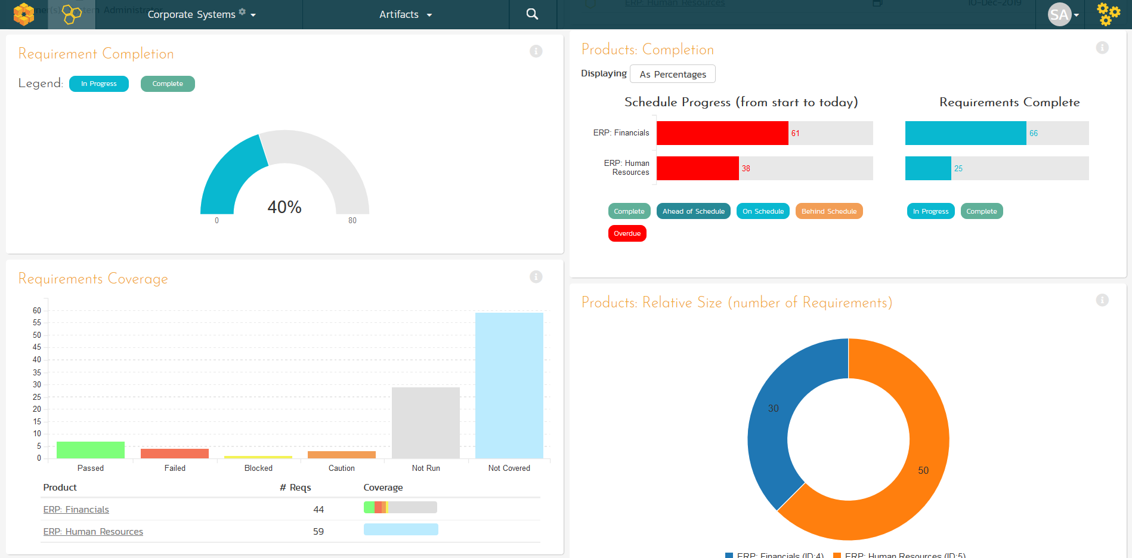
Task: Open the ERP: Human Resources product link
Action: tap(93, 532)
